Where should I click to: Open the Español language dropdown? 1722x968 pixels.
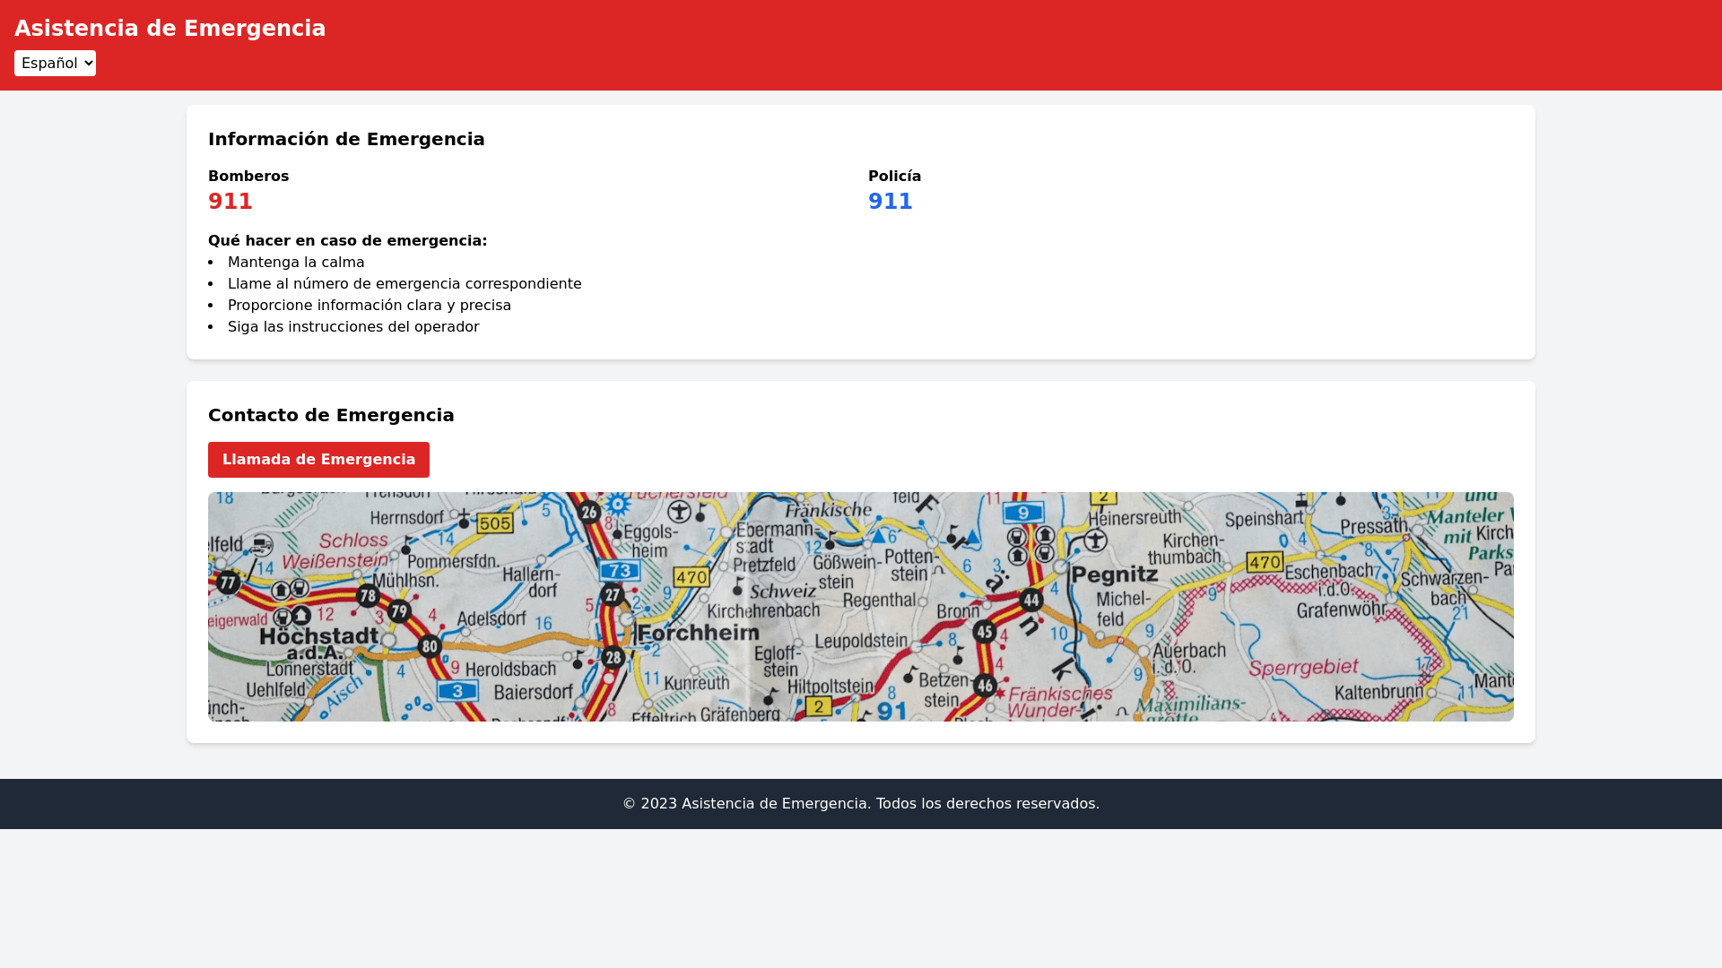pos(55,63)
